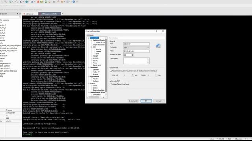252x141 pixels.
Task: Click the window layout icon in the toolbar
Action: tap(67, 2)
